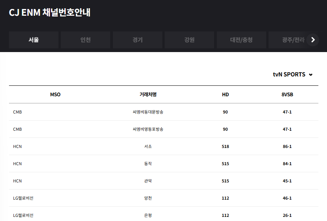Viewport: 327px width, 221px height.
Task: Open the 경기 region tab
Action: [x=137, y=40]
